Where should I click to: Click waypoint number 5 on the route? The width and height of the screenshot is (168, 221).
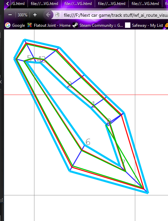[29, 58]
